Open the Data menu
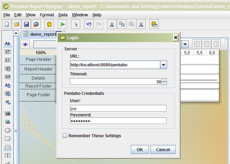 coord(63,15)
